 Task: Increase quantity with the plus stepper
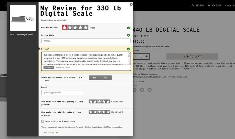click(x=147, y=56)
